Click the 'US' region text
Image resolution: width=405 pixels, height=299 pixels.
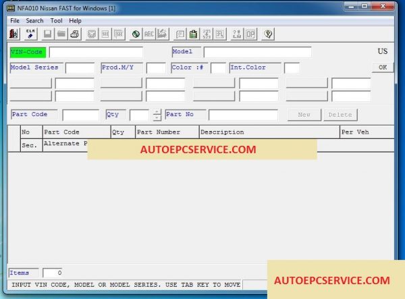tap(383, 51)
